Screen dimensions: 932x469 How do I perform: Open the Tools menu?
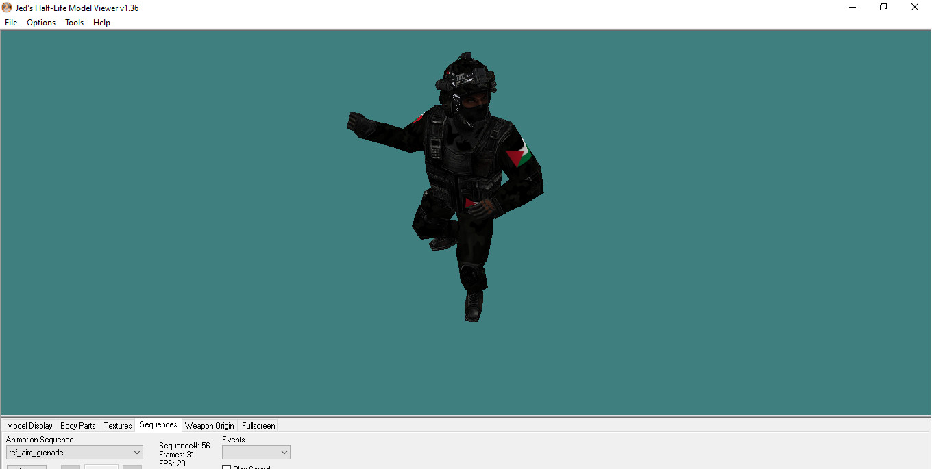click(74, 22)
